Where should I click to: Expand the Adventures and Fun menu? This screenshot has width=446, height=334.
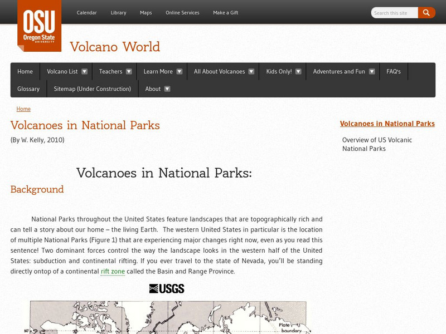coord(342,71)
